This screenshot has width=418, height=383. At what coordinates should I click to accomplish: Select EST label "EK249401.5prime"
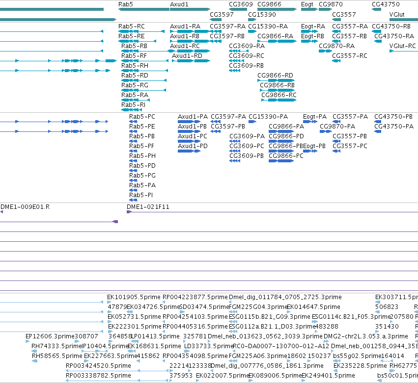point(328,376)
